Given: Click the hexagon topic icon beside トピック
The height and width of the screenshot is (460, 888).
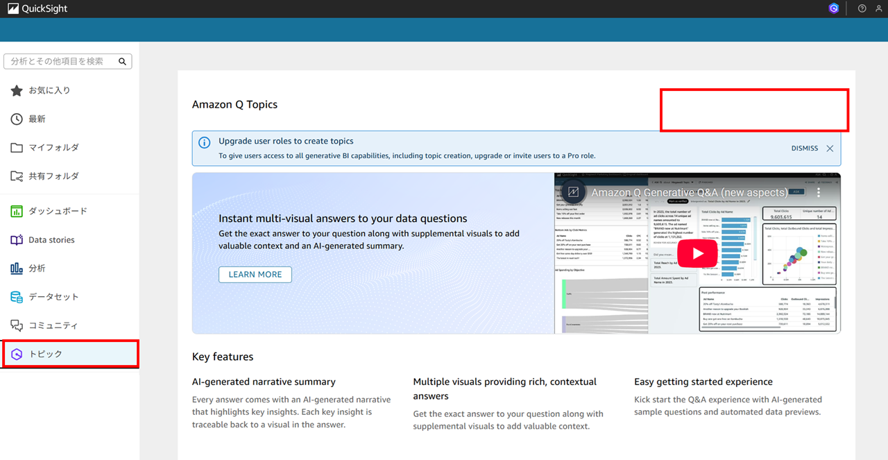Looking at the screenshot, I should pos(17,354).
